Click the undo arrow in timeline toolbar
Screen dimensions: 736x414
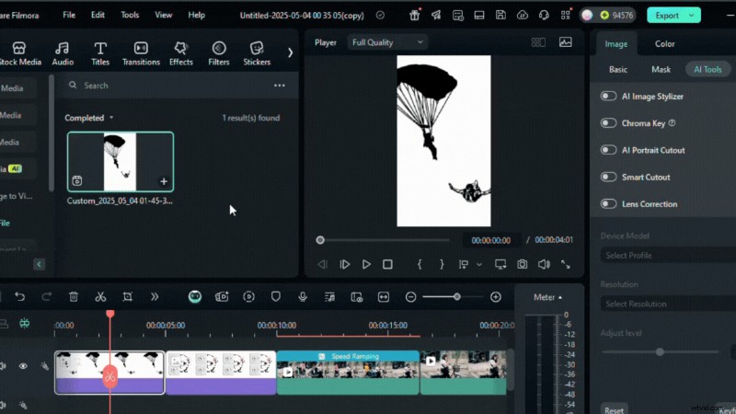pos(19,296)
